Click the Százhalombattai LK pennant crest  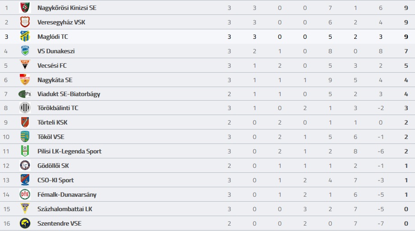click(25, 209)
